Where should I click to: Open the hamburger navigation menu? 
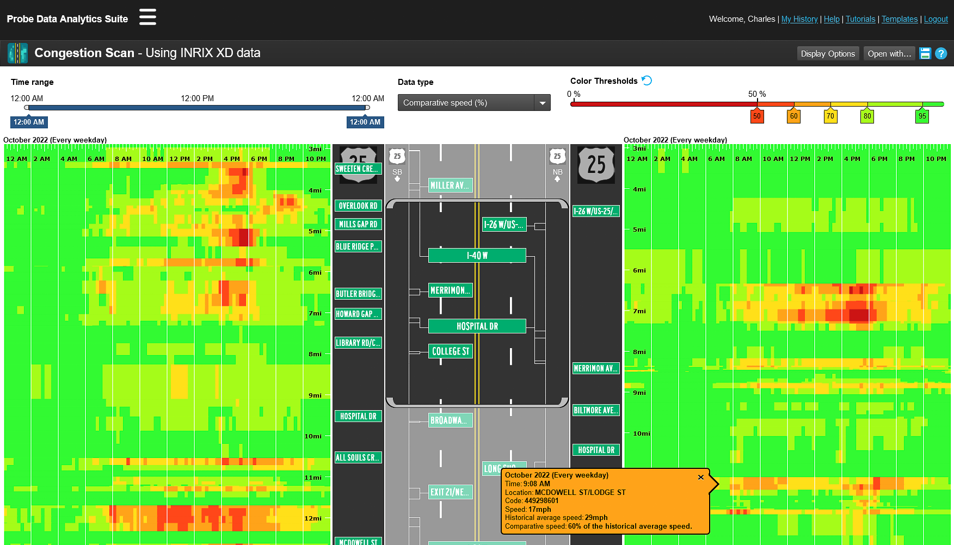click(x=147, y=17)
